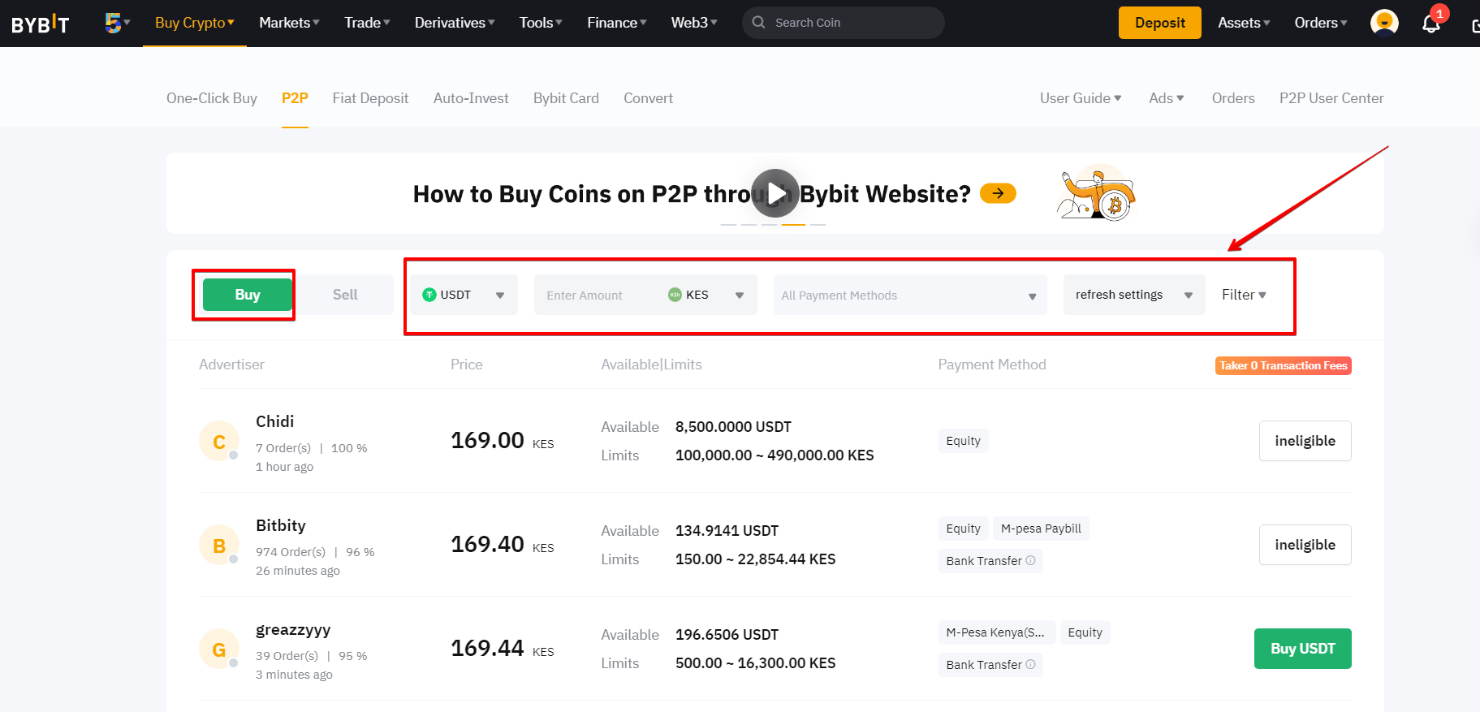Viewport: 1480px width, 712px height.
Task: Expand All Payment Methods dropdown
Action: point(910,295)
